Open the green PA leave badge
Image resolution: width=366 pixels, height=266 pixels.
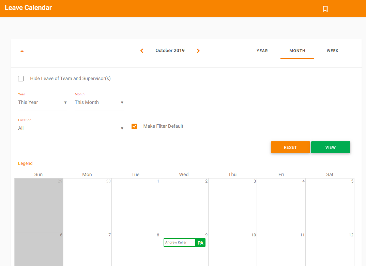200,242
